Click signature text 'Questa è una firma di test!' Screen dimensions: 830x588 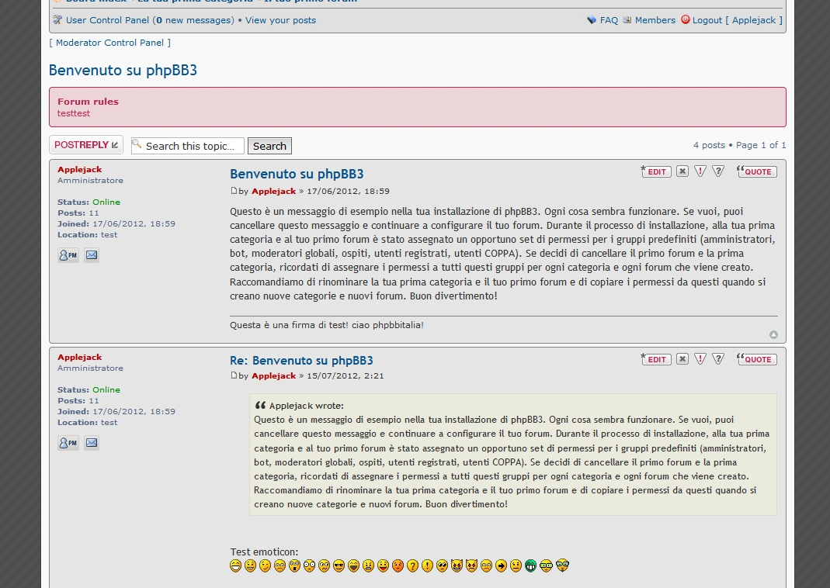click(290, 325)
